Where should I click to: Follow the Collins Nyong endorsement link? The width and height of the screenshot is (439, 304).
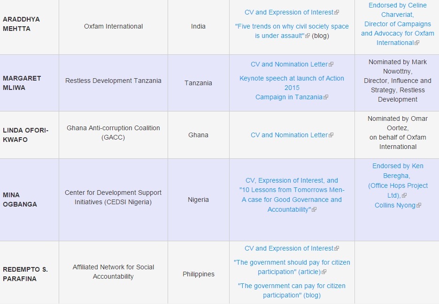pyautogui.click(x=395, y=205)
